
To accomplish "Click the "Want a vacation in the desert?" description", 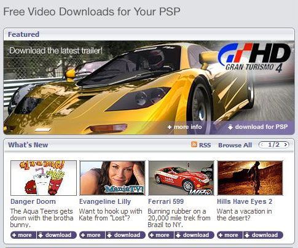I will pyautogui.click(x=244, y=214).
